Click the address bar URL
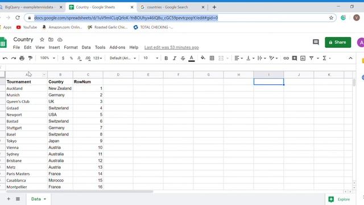The width and height of the screenshot is (364, 205). pos(126,18)
